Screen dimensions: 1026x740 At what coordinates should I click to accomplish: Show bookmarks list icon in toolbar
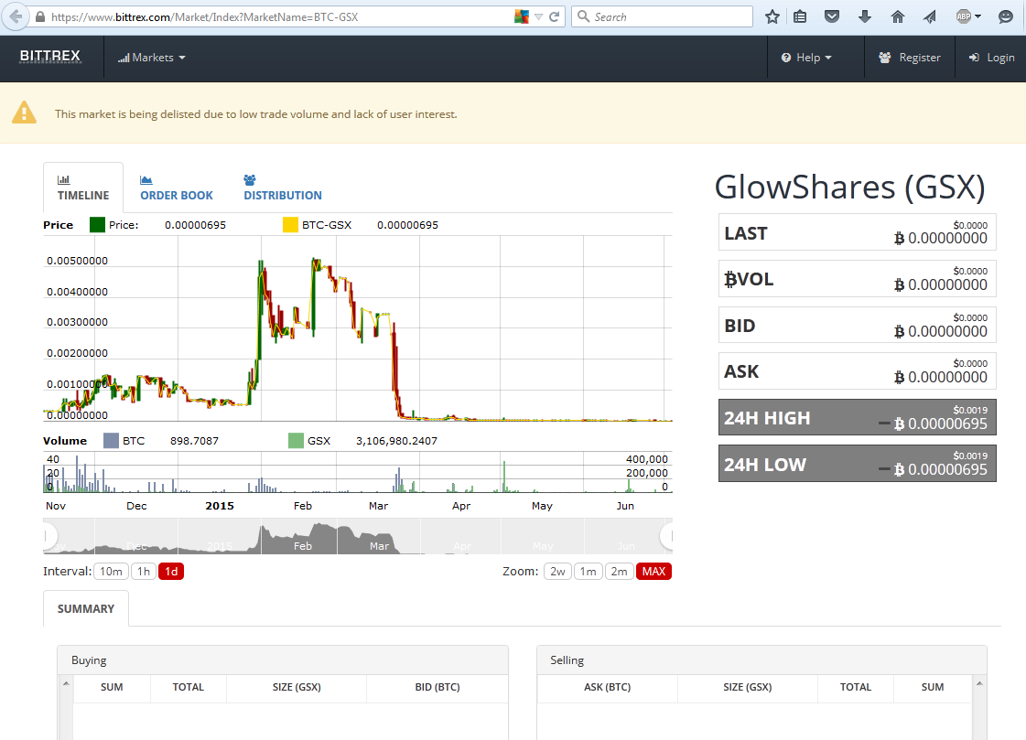click(x=800, y=17)
